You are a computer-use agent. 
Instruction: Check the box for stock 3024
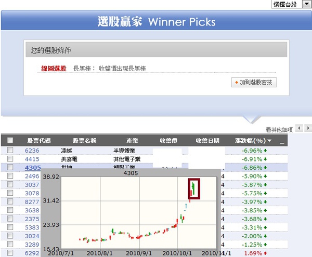10,236
